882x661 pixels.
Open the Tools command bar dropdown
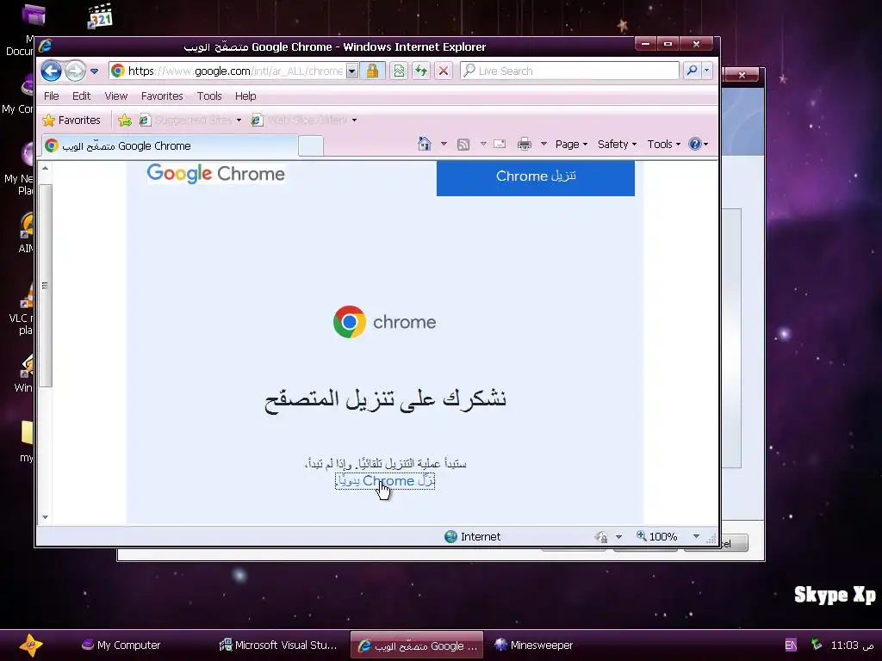pyautogui.click(x=664, y=144)
